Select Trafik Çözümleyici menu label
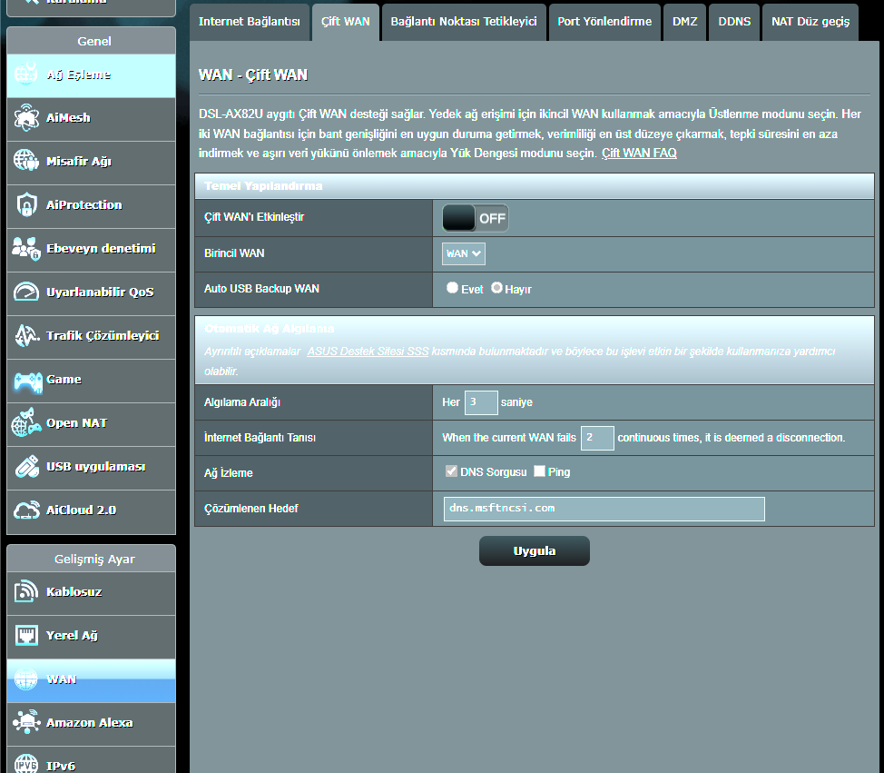The height and width of the screenshot is (773, 884). click(x=103, y=336)
